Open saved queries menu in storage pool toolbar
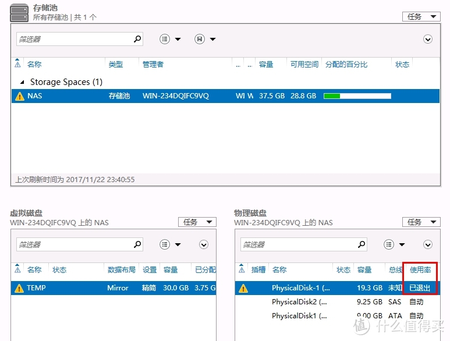The image size is (450, 341). pyautogui.click(x=205, y=39)
